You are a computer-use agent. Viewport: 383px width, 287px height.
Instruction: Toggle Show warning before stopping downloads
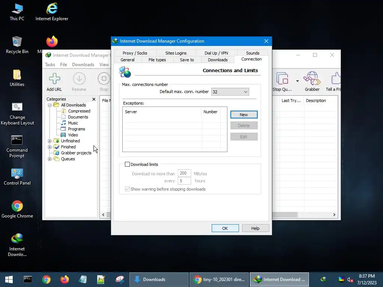(x=127, y=189)
